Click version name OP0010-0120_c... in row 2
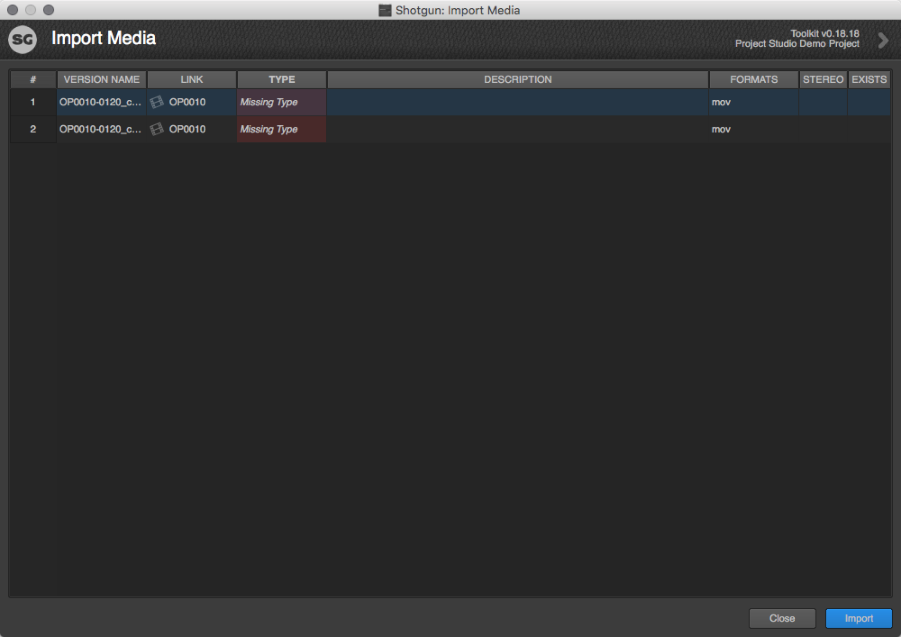 point(100,129)
